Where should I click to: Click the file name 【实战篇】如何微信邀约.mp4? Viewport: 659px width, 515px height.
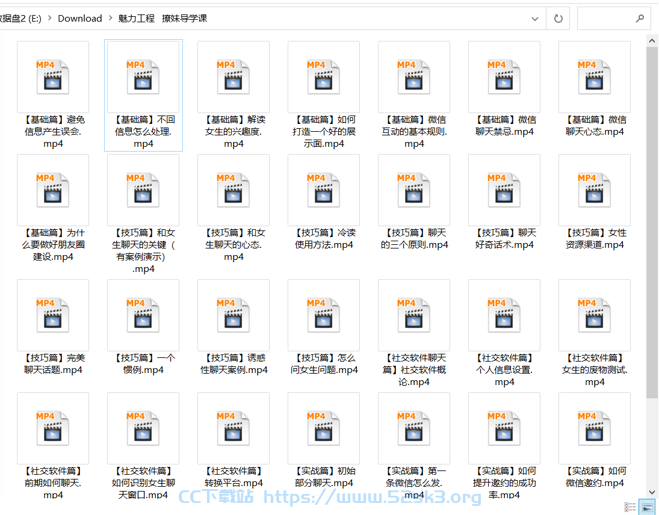pos(595,476)
